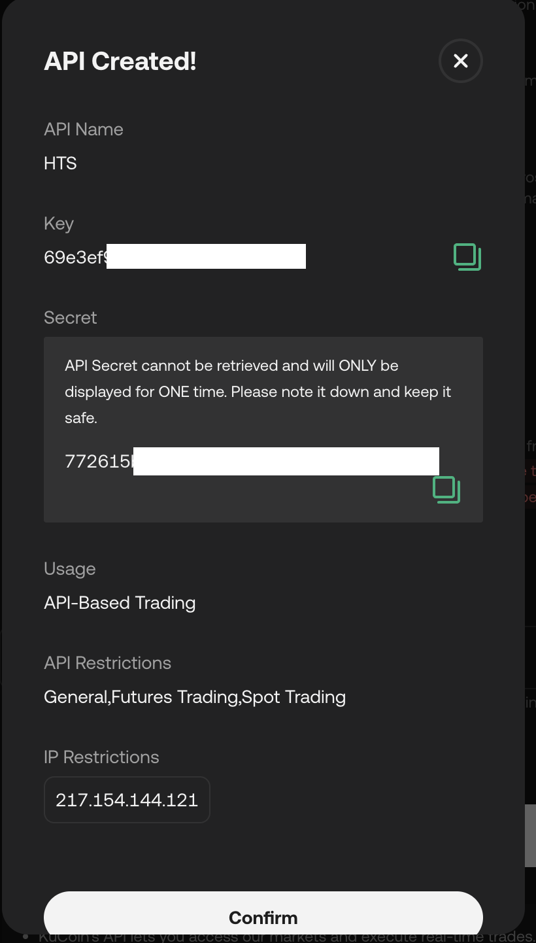Select the close icon in the dialog header
Viewport: 536px width, 943px height.
(x=460, y=61)
